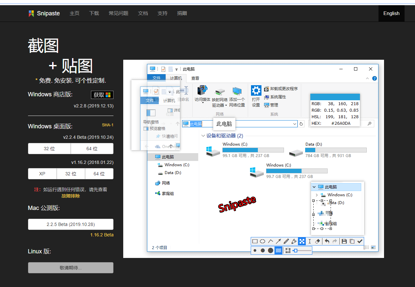
Task: Select the arrow annotation tool
Action: pos(279,241)
